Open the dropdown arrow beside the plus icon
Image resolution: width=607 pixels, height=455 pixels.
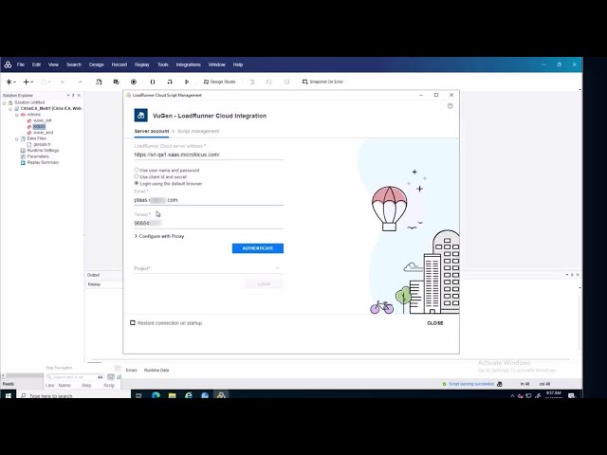coord(31,82)
